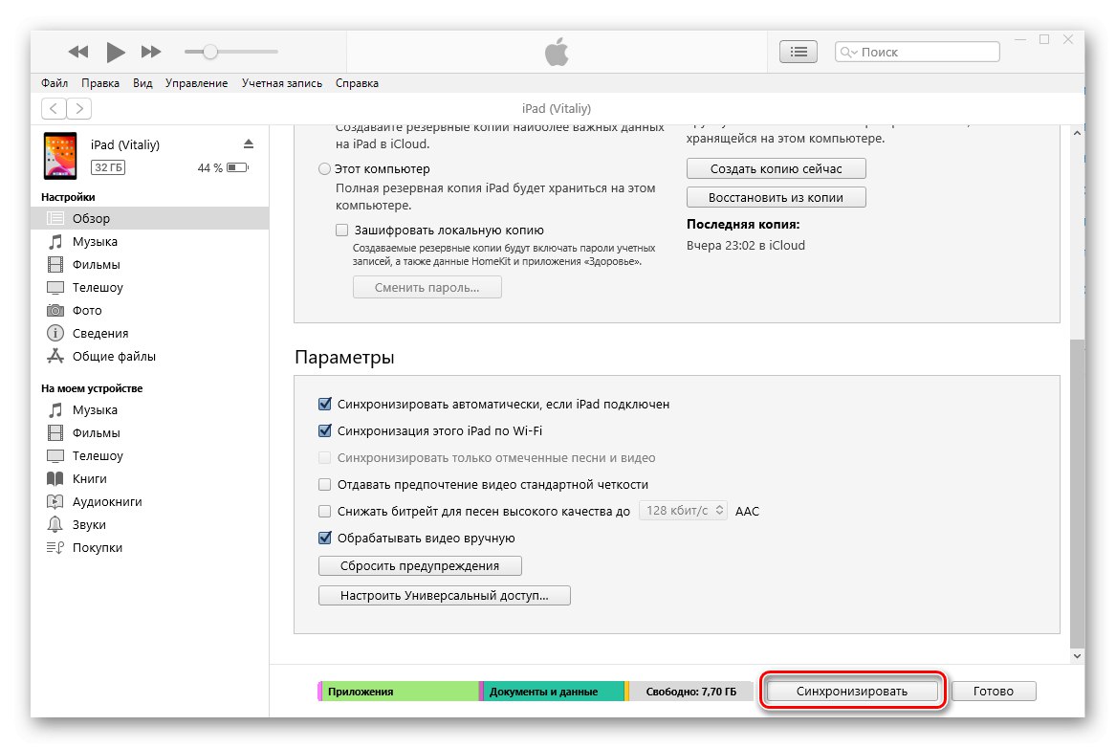
Task: Open the Учетная запись menu
Action: [x=281, y=83]
